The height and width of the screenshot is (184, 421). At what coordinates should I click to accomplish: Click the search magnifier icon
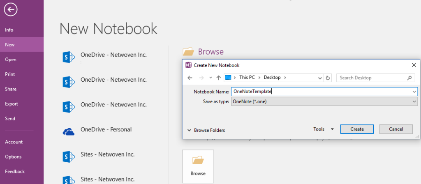coord(409,78)
